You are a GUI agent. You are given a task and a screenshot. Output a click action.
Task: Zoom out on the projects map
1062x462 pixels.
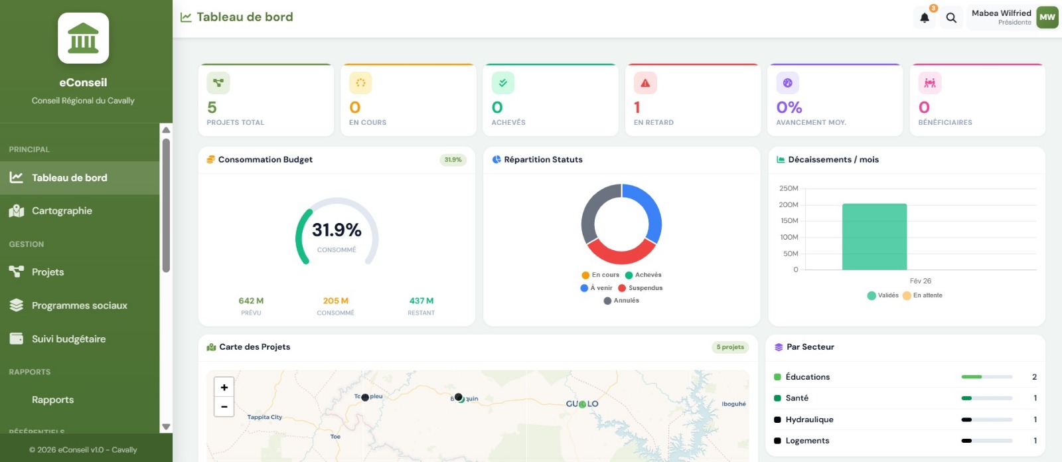224,407
